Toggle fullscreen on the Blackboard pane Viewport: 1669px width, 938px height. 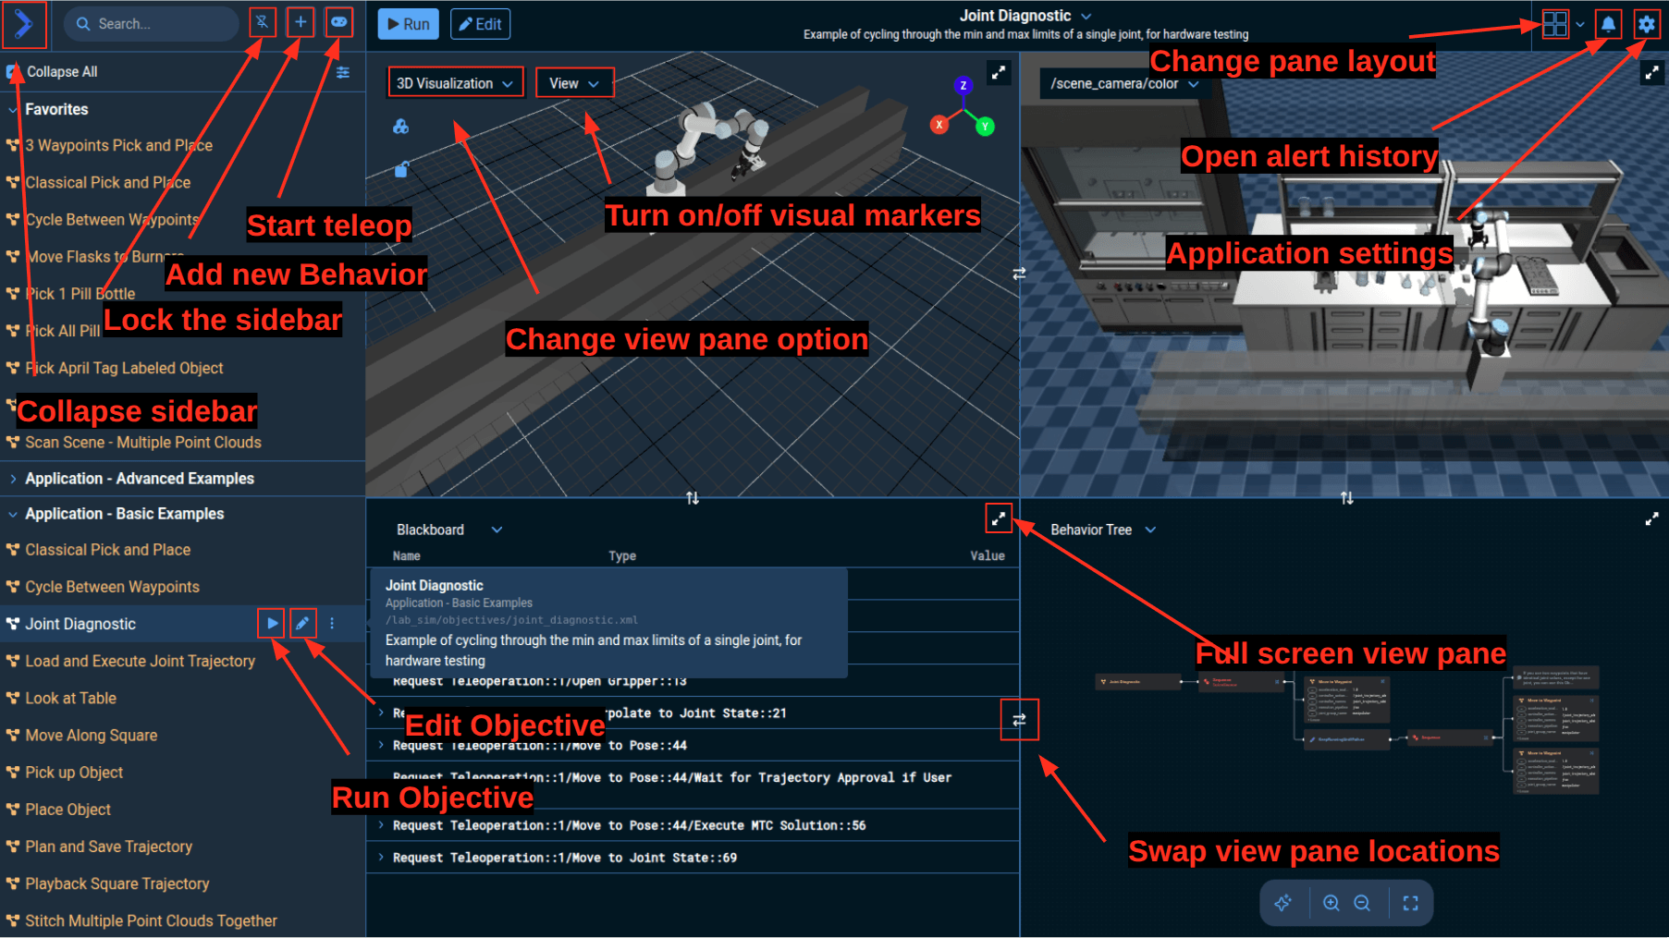(998, 518)
